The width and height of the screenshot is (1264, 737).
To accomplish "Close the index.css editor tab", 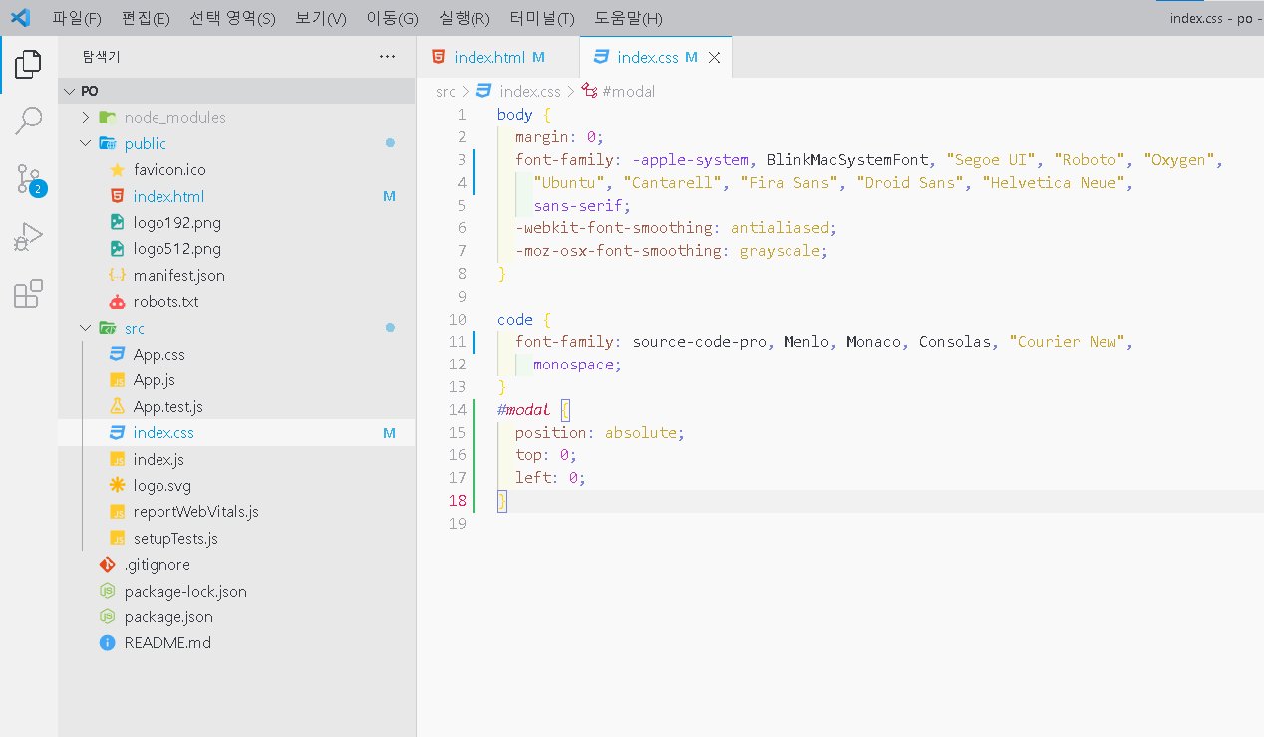I will (714, 58).
